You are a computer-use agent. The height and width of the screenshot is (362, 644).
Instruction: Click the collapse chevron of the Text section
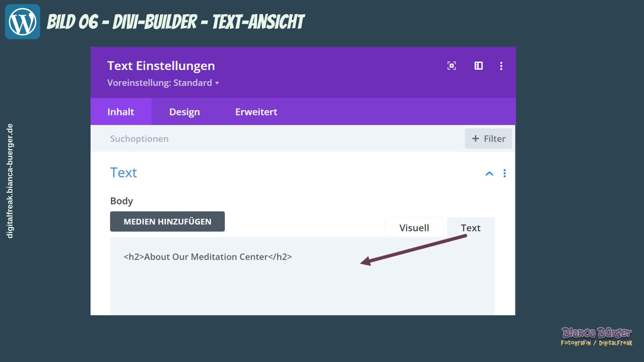click(490, 174)
